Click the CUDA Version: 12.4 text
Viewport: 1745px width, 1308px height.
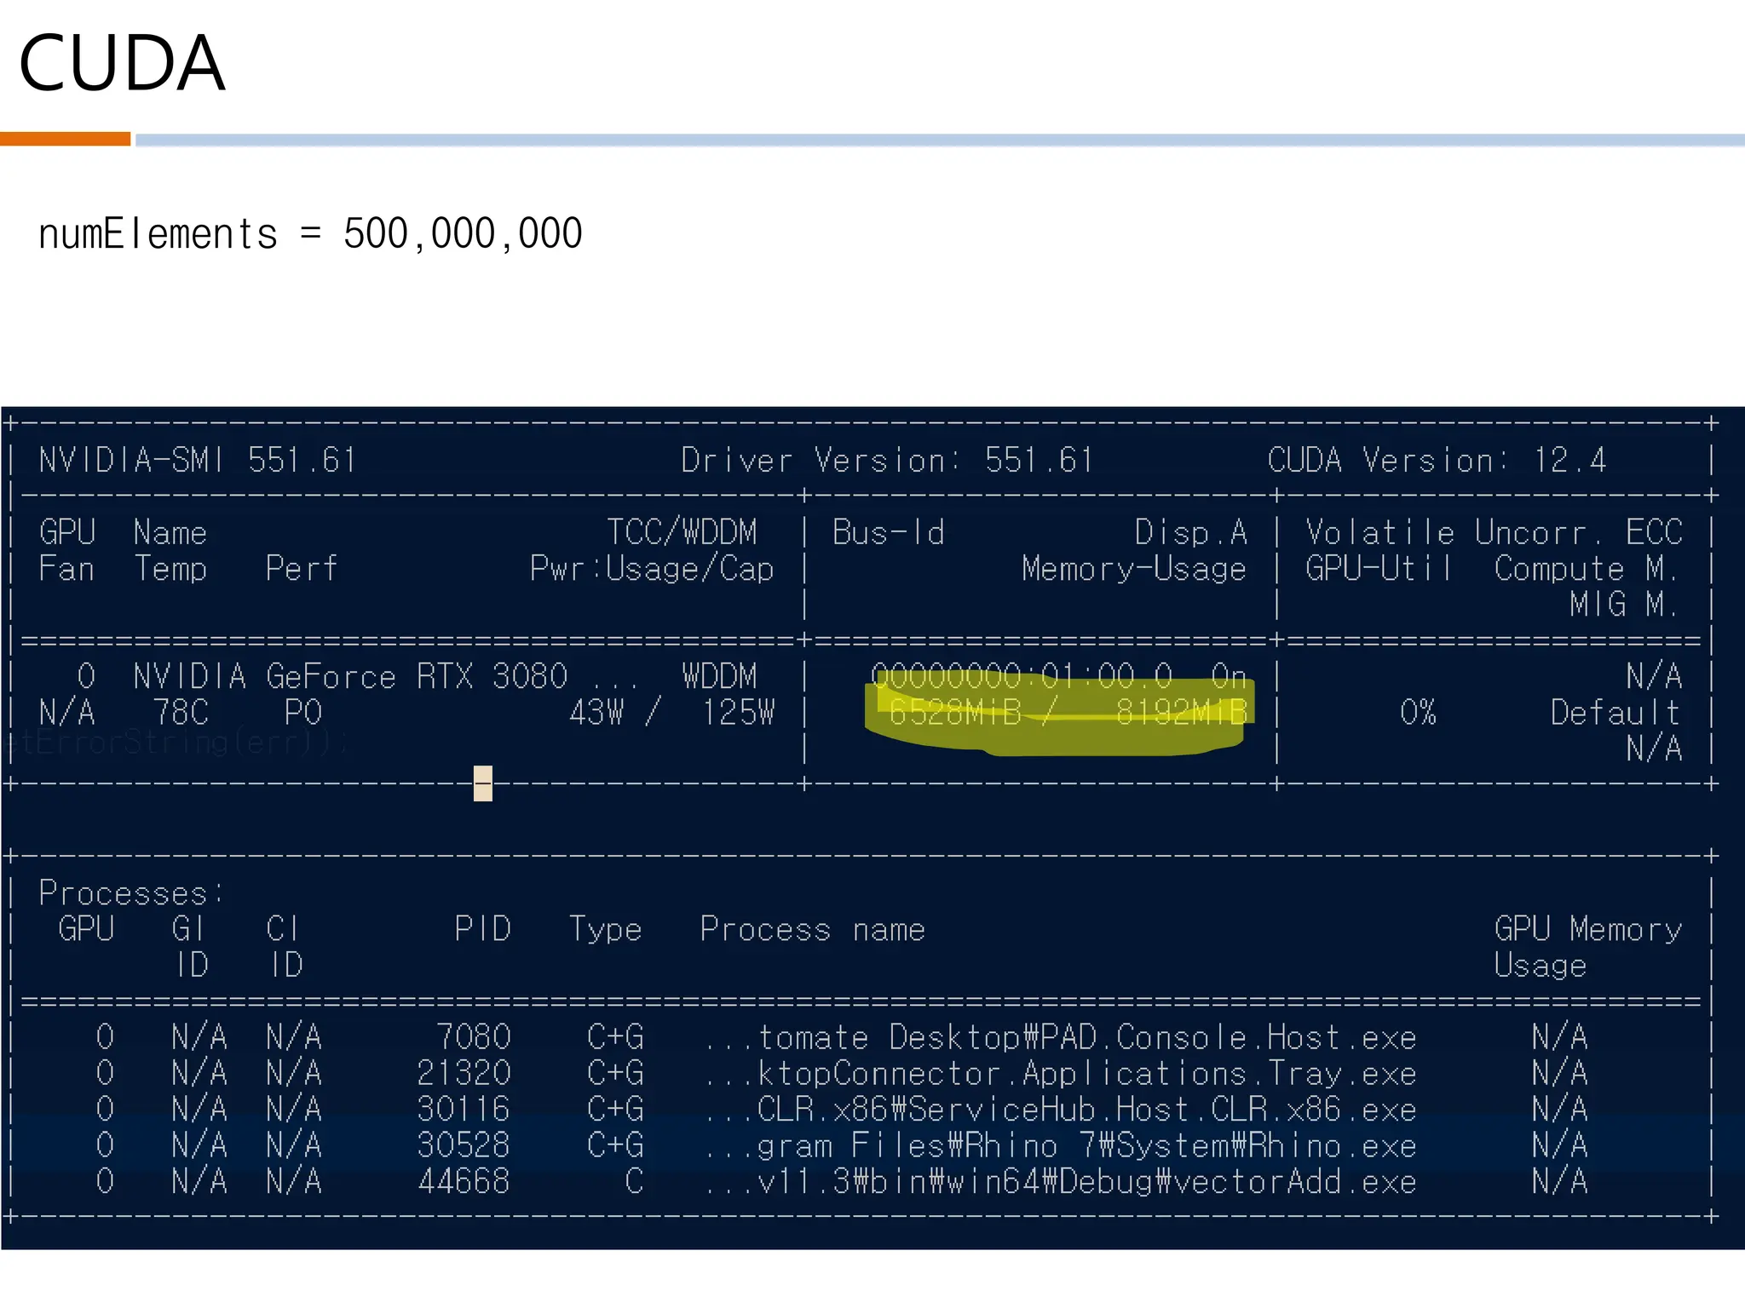(x=1437, y=461)
